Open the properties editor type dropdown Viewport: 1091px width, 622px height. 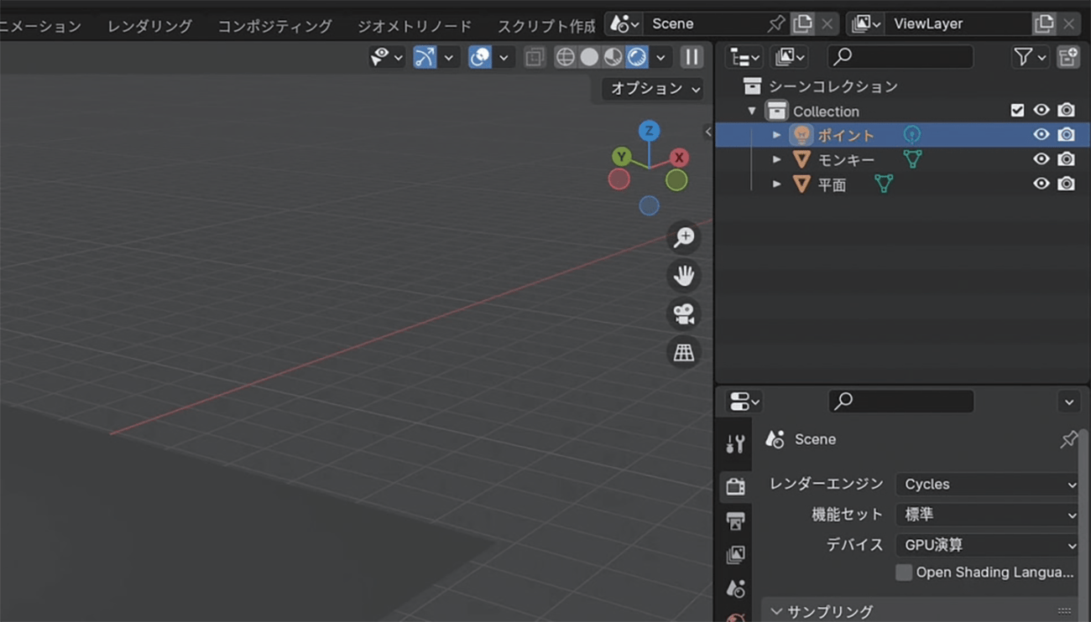(x=744, y=402)
